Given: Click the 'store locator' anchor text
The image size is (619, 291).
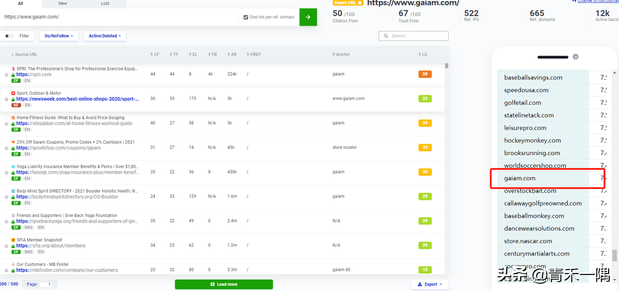Looking at the screenshot, I should click(345, 148).
